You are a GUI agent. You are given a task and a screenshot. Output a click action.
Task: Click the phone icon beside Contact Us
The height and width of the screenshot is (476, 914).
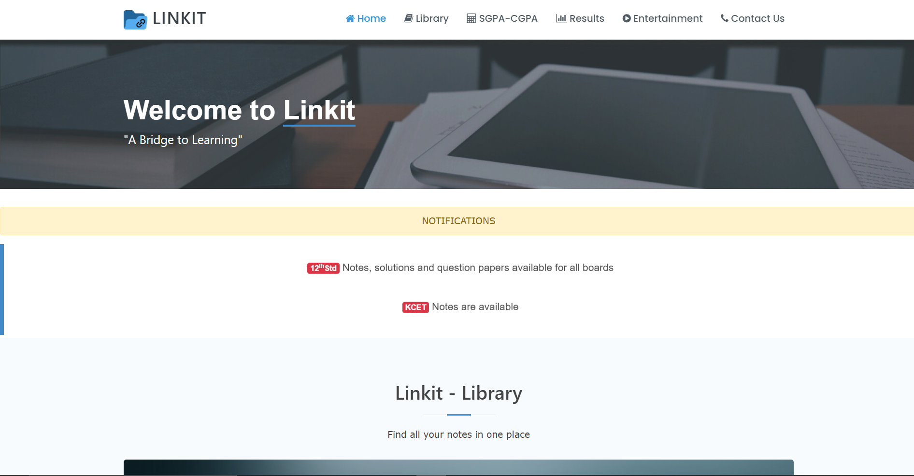click(x=725, y=18)
